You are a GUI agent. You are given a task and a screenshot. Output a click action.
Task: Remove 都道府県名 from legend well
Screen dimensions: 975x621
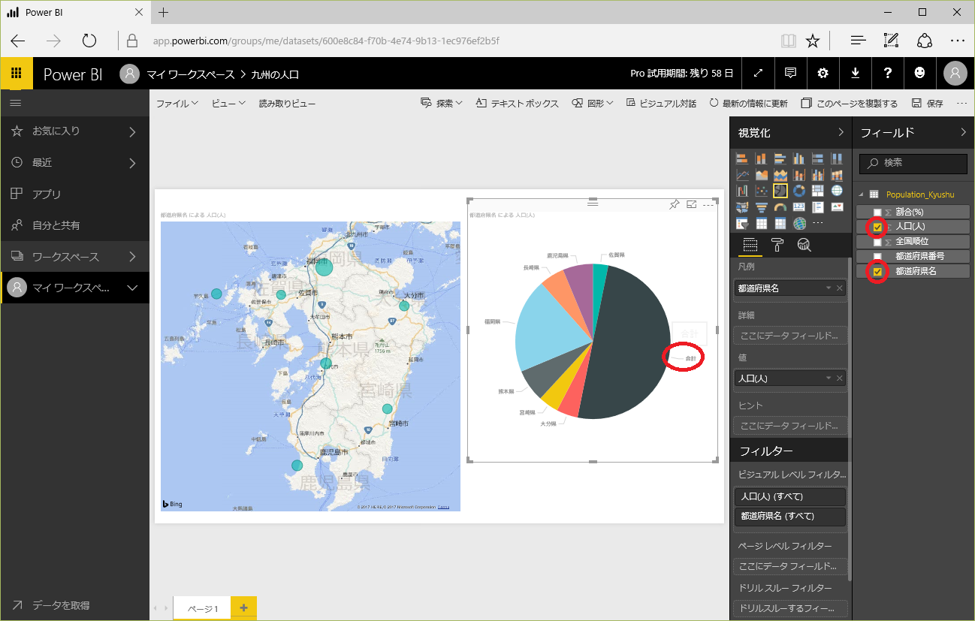[x=840, y=288]
